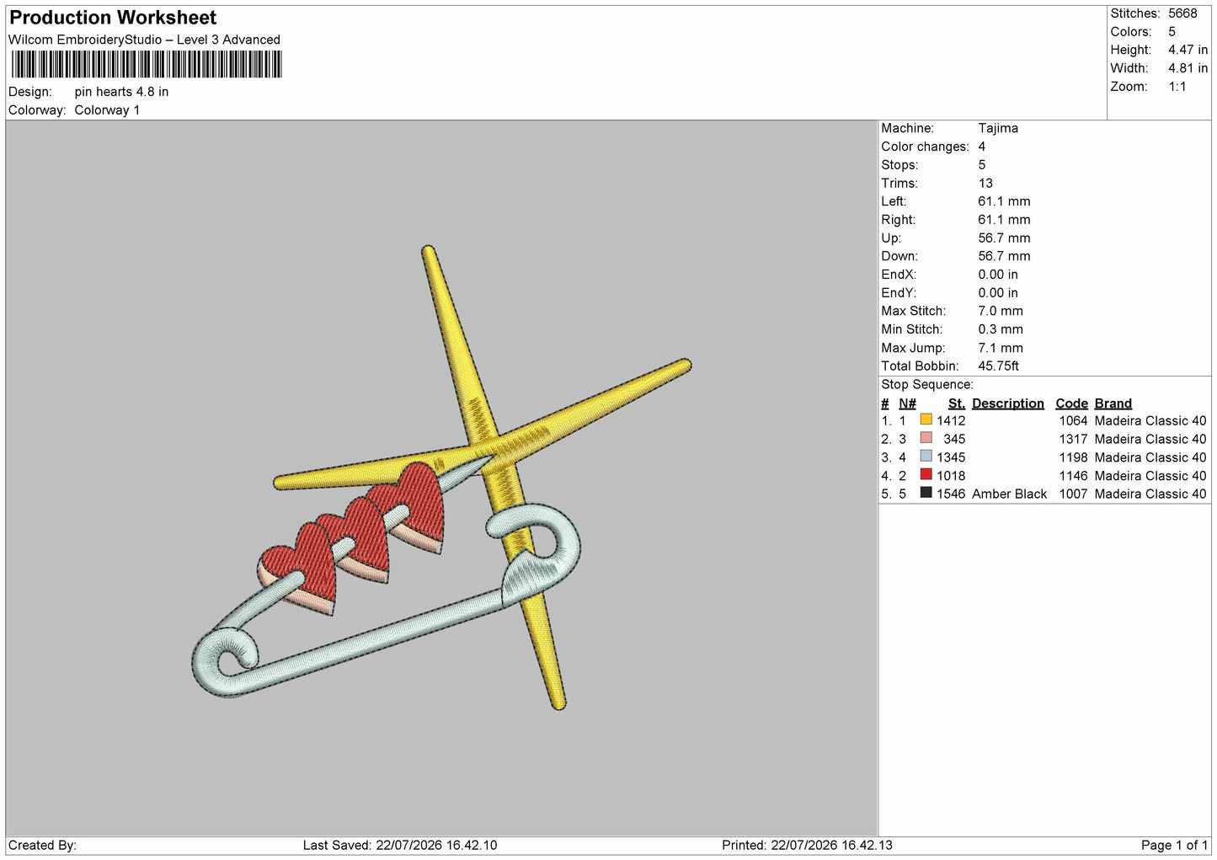Click the 'Amber Black' description text
Image resolution: width=1217 pixels, height=860 pixels.
[1009, 494]
